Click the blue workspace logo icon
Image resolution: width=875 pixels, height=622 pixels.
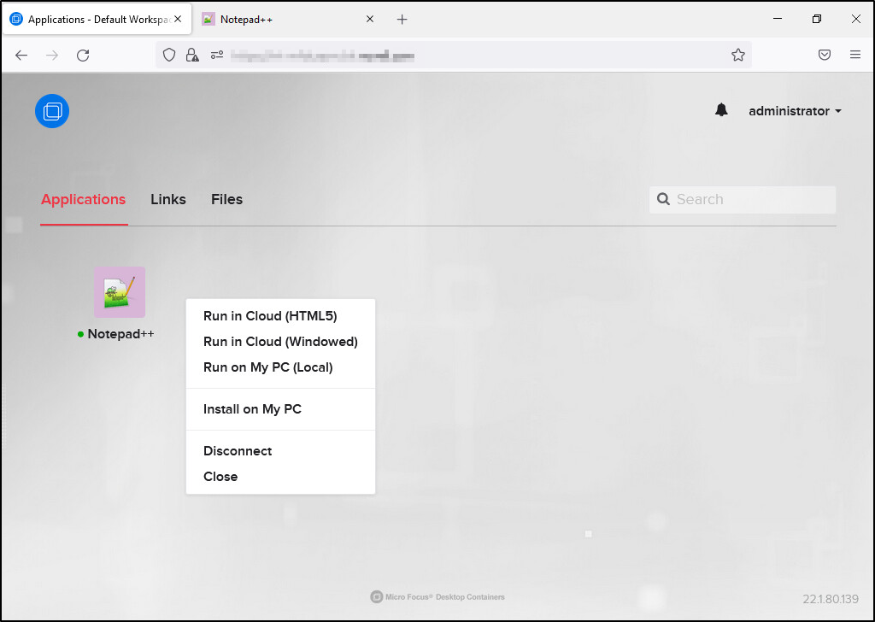click(x=52, y=111)
